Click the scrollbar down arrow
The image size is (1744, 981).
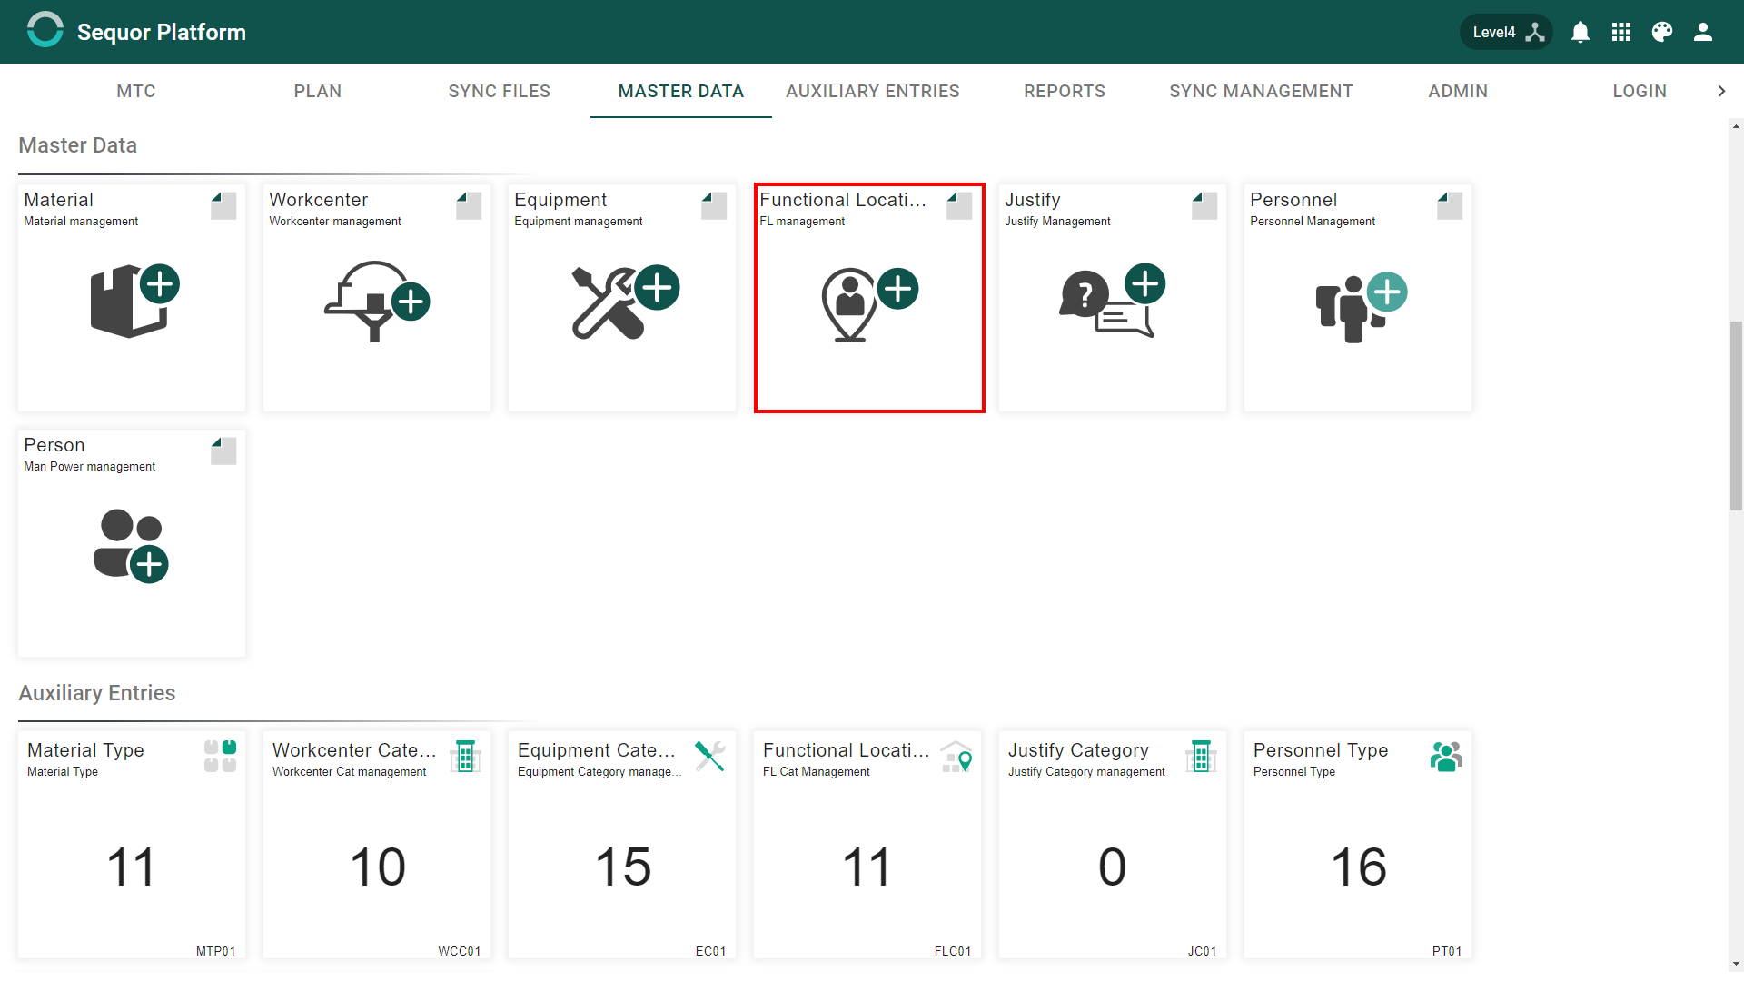click(1736, 964)
